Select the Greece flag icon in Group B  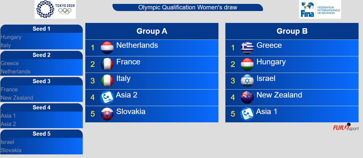coord(247,48)
